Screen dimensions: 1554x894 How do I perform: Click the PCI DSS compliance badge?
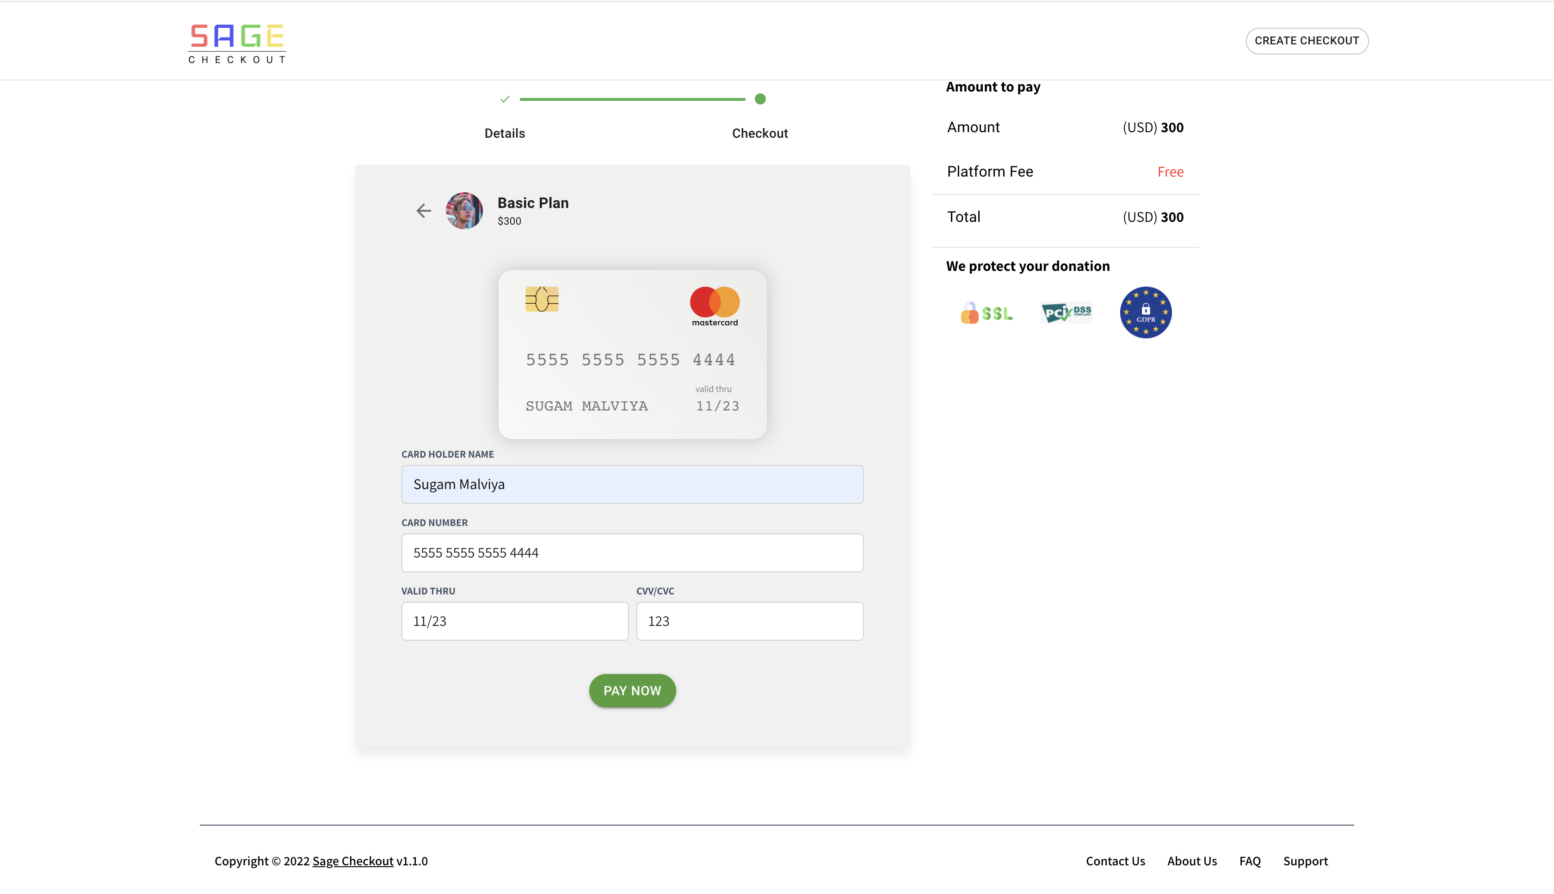coord(1067,312)
